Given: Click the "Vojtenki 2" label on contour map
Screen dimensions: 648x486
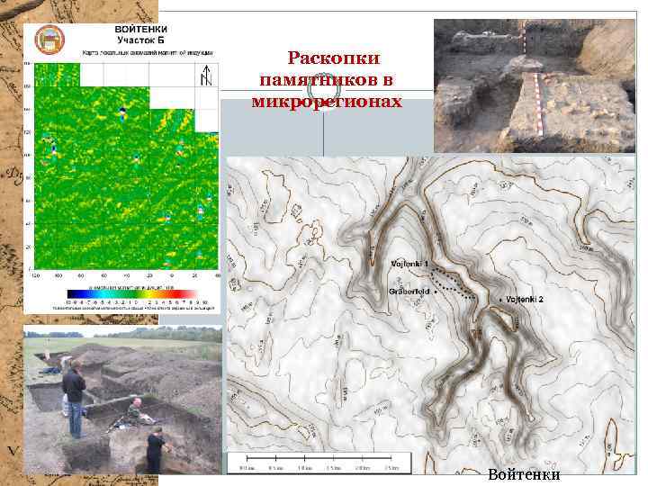Looking at the screenshot, I should click(525, 299).
